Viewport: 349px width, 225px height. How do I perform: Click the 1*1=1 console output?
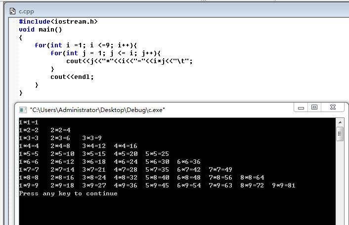pos(29,122)
